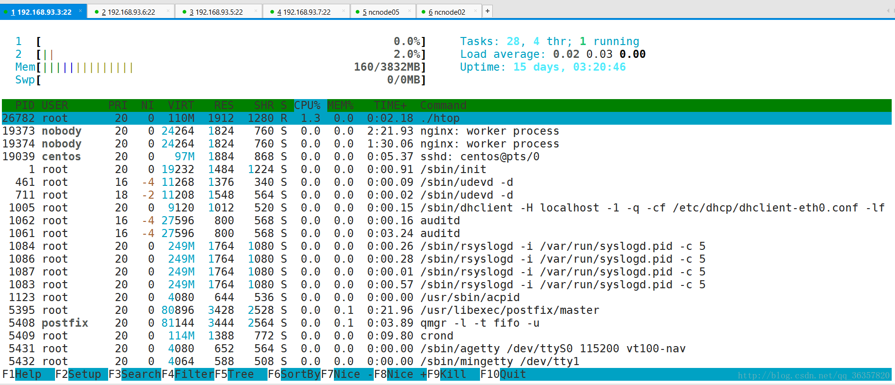Select nginx worker process row PID 19373

[x=447, y=131]
